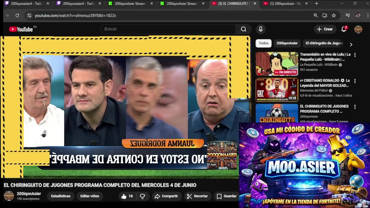Image resolution: width=370 pixels, height=208 pixels.
Task: Open Estadísticas for the video
Action: 61,196
